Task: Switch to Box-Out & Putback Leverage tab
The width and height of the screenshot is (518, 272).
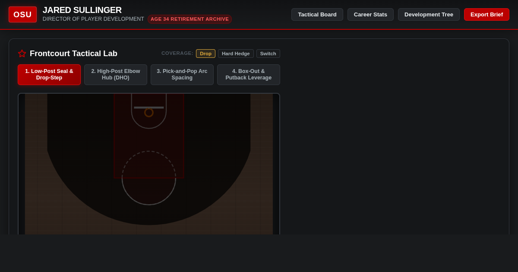Action: 249,75
